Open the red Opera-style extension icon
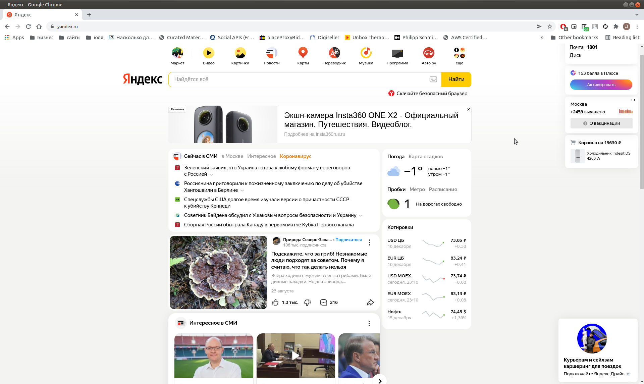 563,26
